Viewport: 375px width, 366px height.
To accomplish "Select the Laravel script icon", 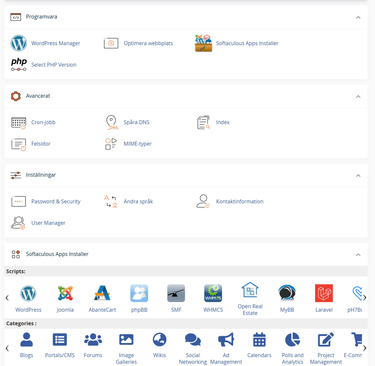I will [x=324, y=293].
